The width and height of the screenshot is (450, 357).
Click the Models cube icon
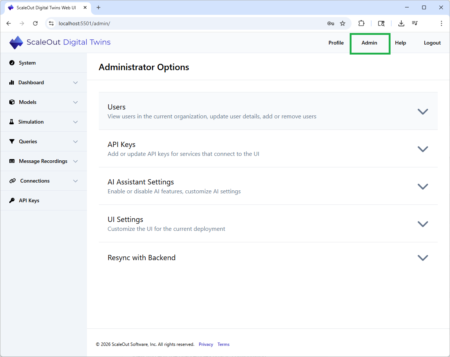tap(12, 102)
